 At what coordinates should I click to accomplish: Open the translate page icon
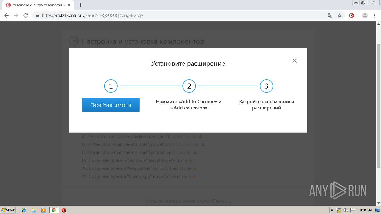point(330,15)
